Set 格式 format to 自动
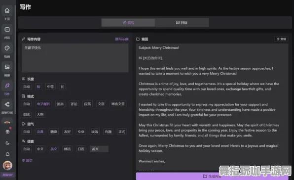Image resolution: width=294 pixels, height=180 pixels. coord(27,104)
